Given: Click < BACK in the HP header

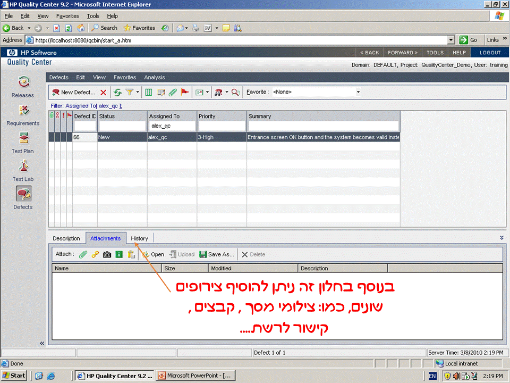Looking at the screenshot, I should [x=370, y=53].
